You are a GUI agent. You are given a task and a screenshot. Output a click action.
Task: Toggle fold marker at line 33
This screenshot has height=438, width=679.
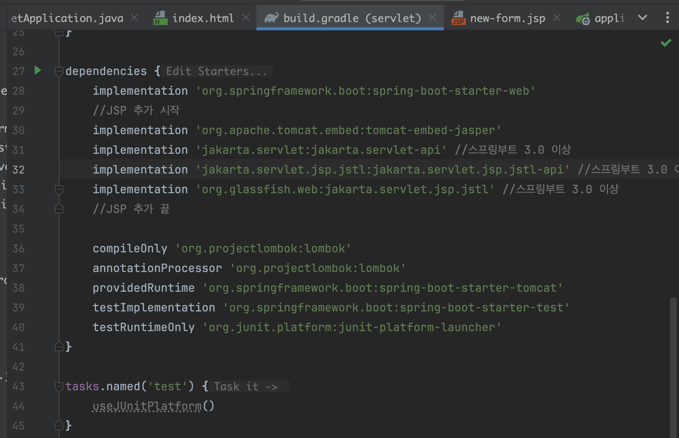click(59, 189)
